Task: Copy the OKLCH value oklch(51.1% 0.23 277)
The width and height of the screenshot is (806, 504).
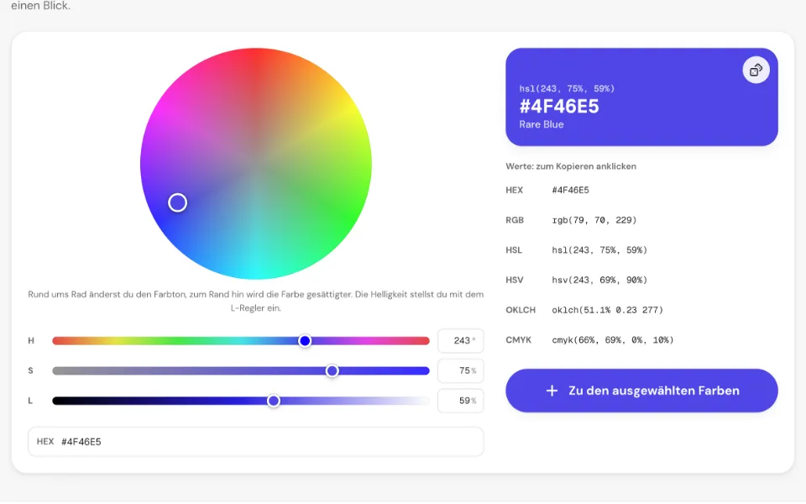Action: [608, 310]
